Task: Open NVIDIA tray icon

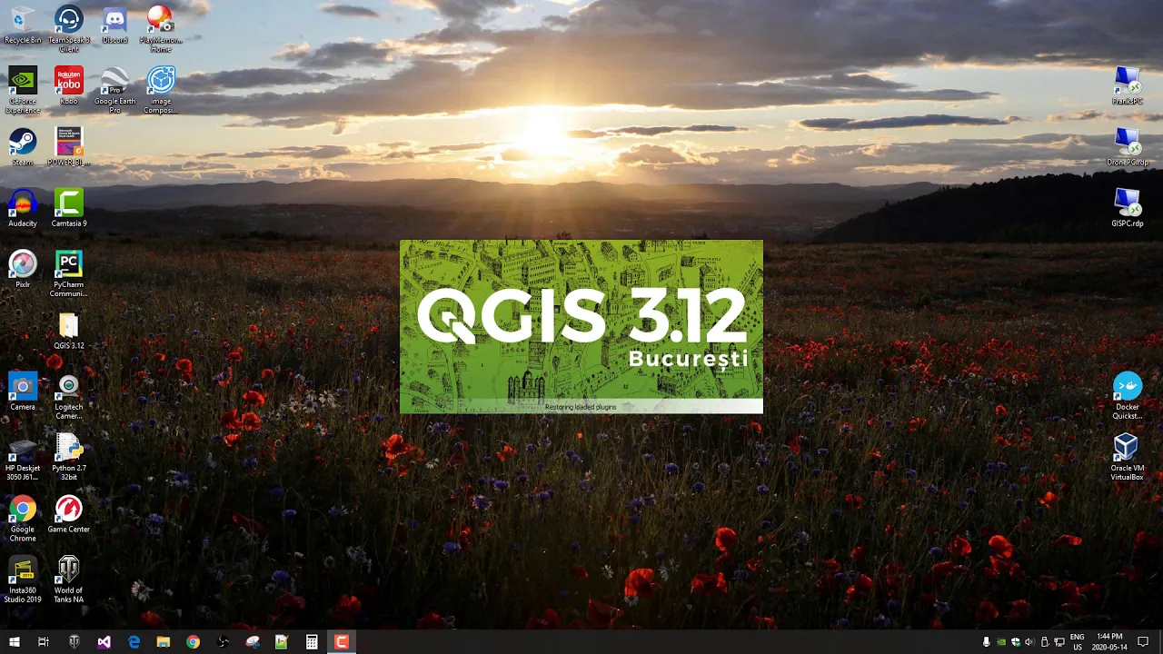Action: [1001, 642]
